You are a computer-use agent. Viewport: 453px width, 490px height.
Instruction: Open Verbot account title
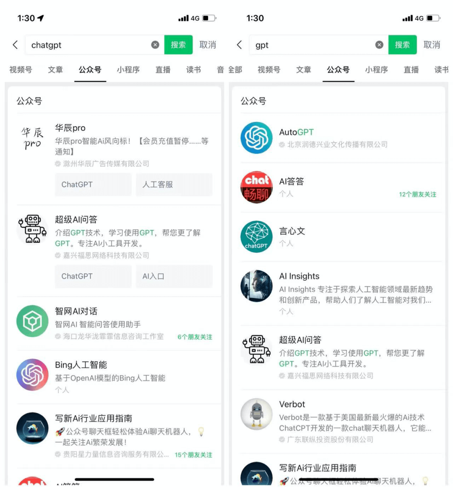(292, 404)
